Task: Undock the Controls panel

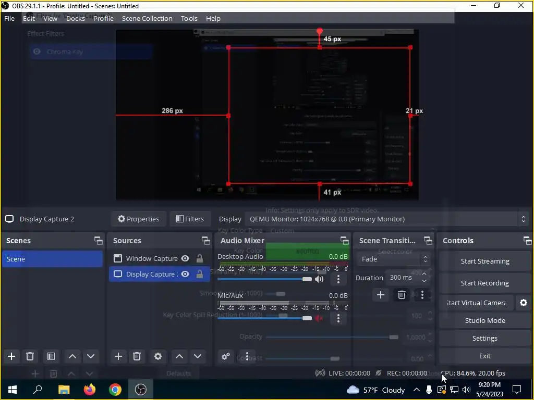Action: tap(528, 241)
